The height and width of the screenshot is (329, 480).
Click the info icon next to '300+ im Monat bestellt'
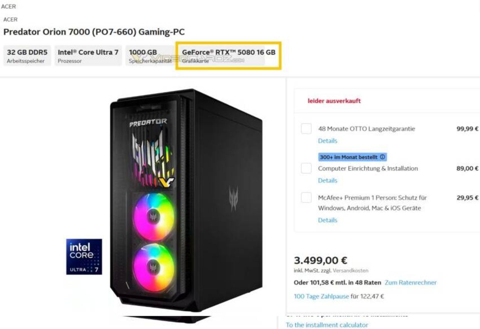click(382, 157)
